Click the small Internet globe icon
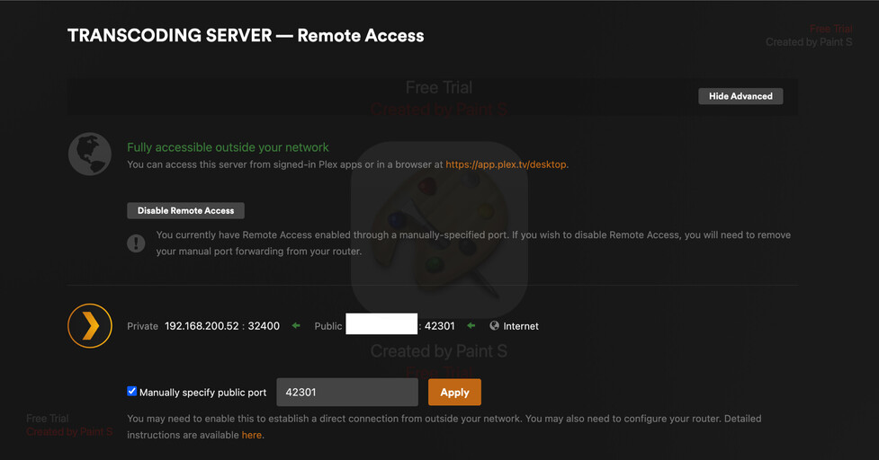879x460 pixels. pyautogui.click(x=494, y=326)
